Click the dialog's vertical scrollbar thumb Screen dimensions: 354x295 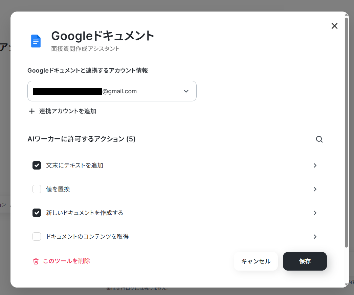[347, 132]
